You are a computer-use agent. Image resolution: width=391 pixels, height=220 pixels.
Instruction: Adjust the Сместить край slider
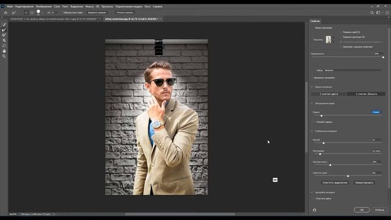coord(348,176)
